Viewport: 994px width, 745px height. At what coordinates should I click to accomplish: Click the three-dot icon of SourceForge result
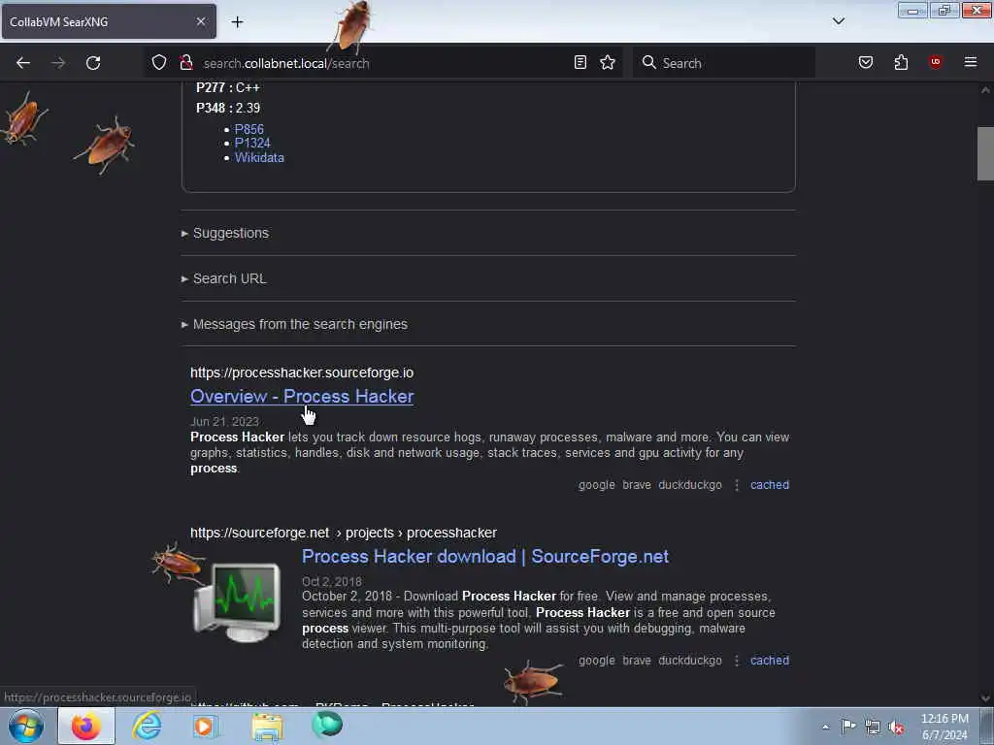coord(736,660)
